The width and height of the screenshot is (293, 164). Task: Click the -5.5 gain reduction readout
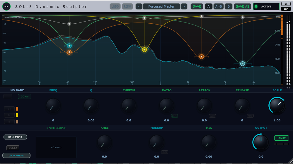(288, 88)
